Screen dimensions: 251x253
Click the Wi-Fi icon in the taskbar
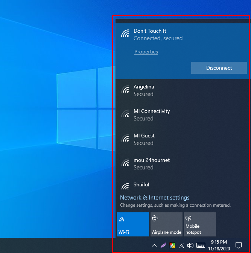click(x=182, y=245)
